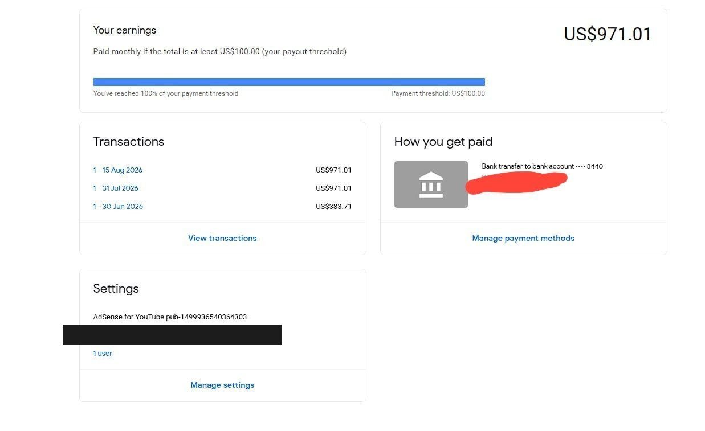Open View transactions link
705x431 pixels.
(222, 238)
